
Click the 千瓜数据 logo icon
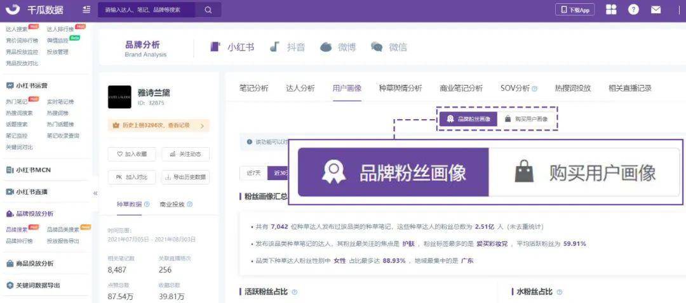point(12,10)
